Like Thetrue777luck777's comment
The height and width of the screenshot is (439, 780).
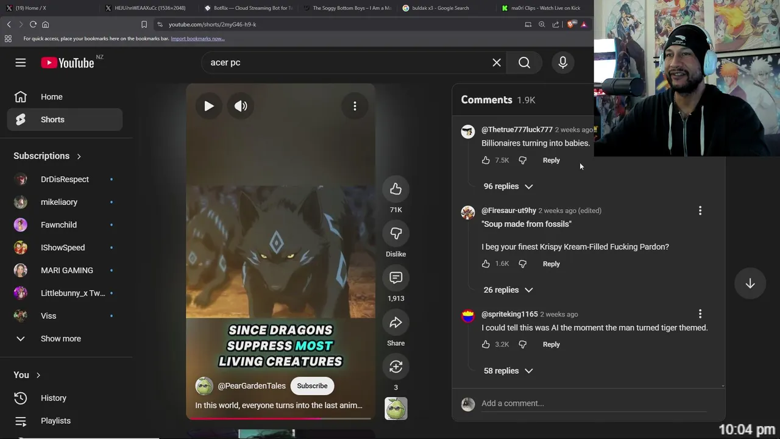486,160
